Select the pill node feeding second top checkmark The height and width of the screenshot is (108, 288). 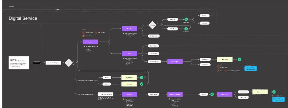173,29
